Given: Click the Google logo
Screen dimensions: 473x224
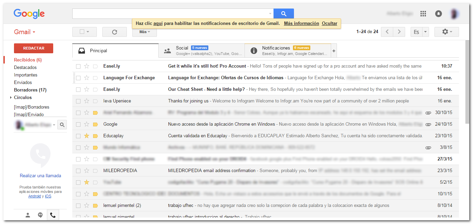Looking at the screenshot, I should (x=29, y=14).
